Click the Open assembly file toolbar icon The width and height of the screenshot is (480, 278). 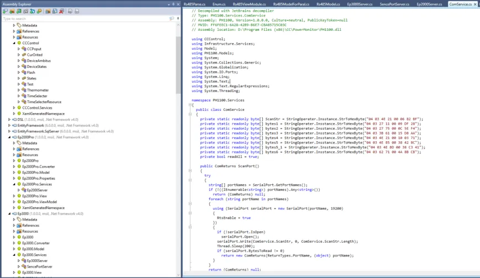(x=5, y=12)
